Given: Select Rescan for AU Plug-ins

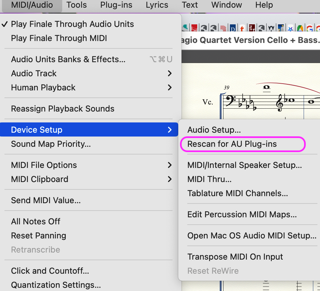Looking at the screenshot, I should 232,144.
